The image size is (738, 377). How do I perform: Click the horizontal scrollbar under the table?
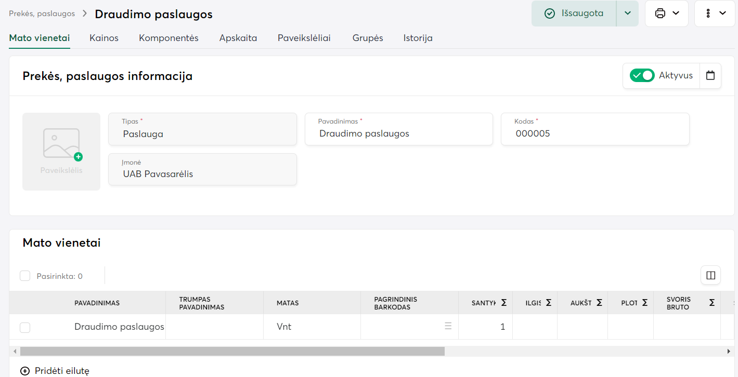pyautogui.click(x=232, y=352)
